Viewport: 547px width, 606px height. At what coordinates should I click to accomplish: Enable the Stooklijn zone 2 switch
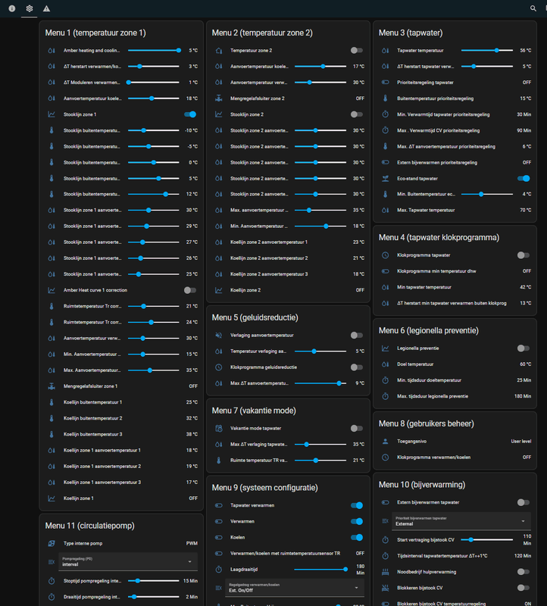357,114
